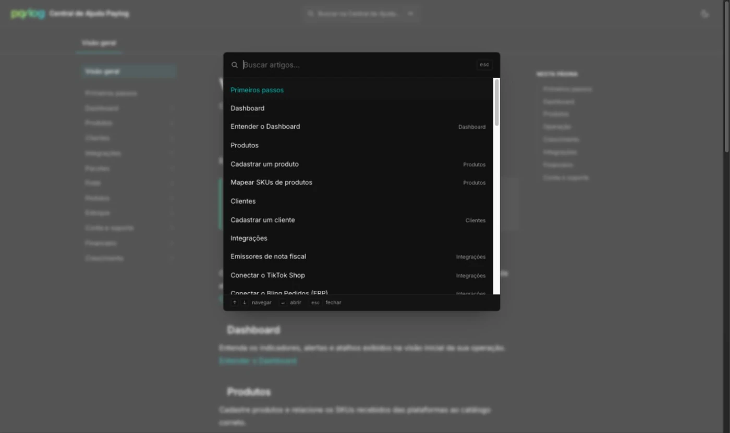This screenshot has height=433, width=730.
Task: Jump to 'Operação' in the on-this-page list
Action: (557, 127)
